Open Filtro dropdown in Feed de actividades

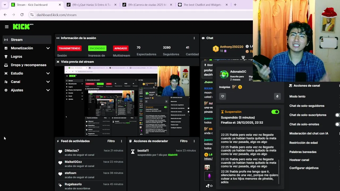111,141
